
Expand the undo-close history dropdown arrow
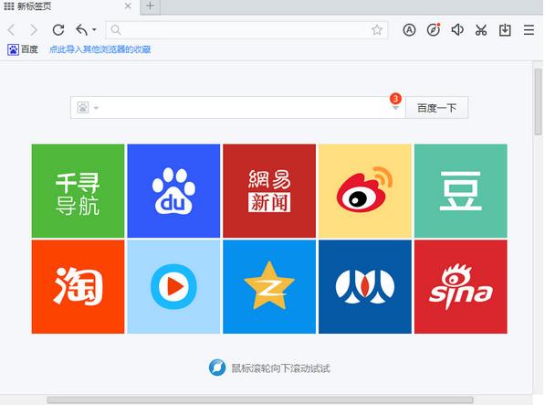click(x=94, y=30)
